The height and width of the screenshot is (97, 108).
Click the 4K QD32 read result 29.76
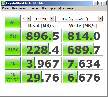pyautogui.click(x=42, y=77)
